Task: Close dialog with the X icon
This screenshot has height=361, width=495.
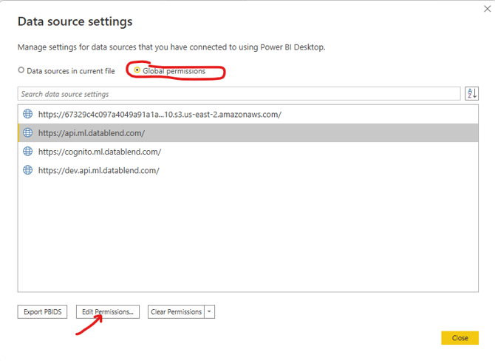Action: [487, 9]
